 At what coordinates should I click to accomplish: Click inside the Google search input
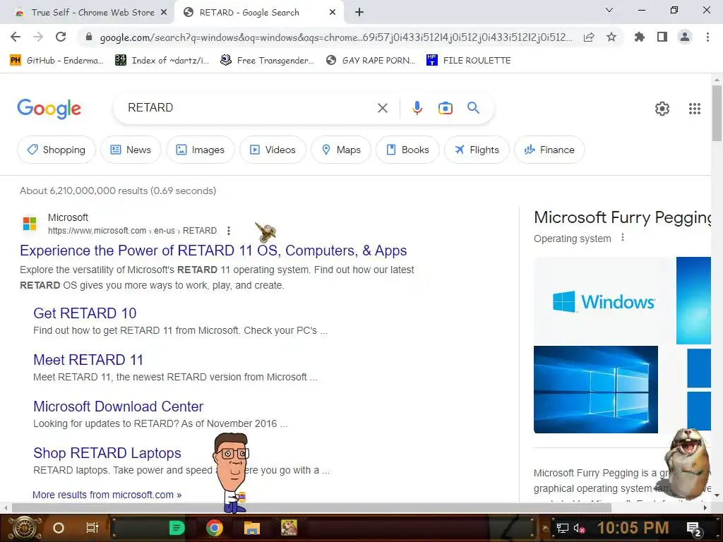coord(249,108)
